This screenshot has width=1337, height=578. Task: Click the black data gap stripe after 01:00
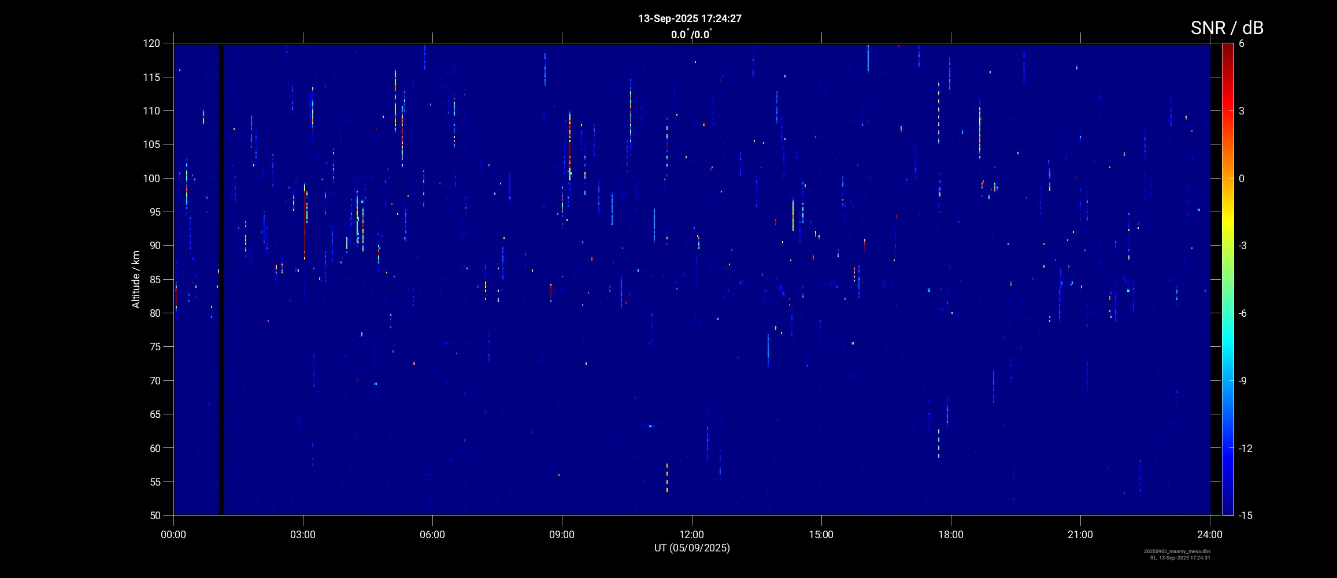tap(221, 277)
